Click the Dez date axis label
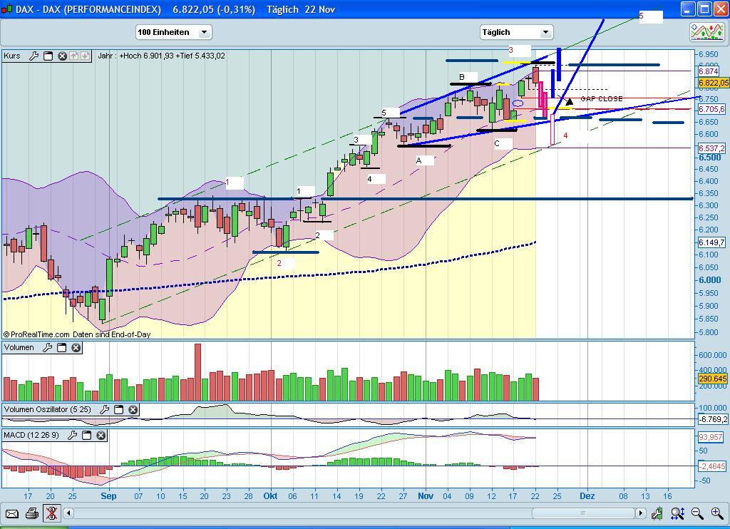Image resolution: width=730 pixels, height=529 pixels. (587, 496)
